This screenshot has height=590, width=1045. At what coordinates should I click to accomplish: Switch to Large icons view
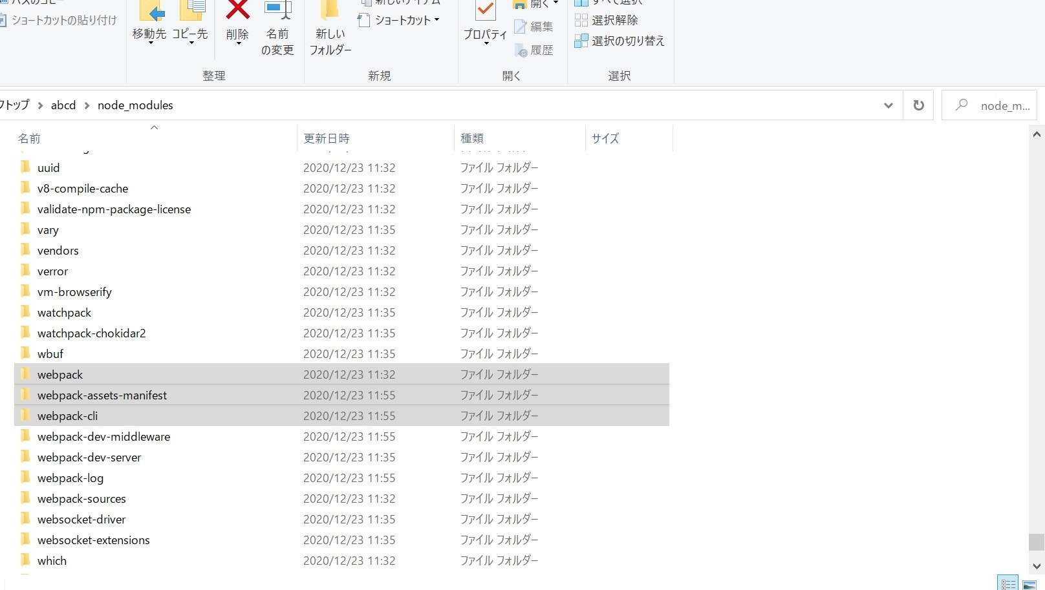point(1029,584)
